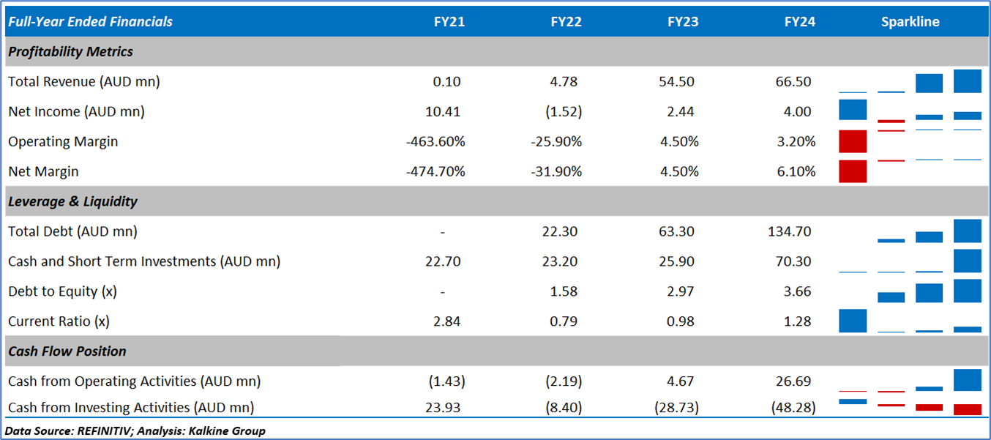Select the Cash Flow Position section heading
Image resolution: width=991 pixels, height=440 pixels.
tap(67, 351)
